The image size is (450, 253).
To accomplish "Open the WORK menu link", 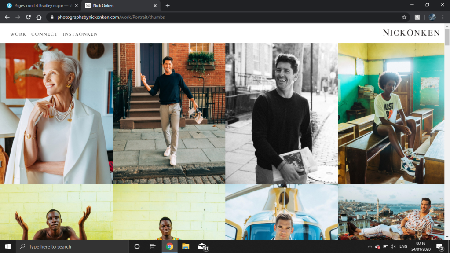I will [18, 34].
